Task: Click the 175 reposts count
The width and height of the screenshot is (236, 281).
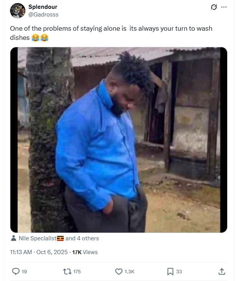Action: 77,272
